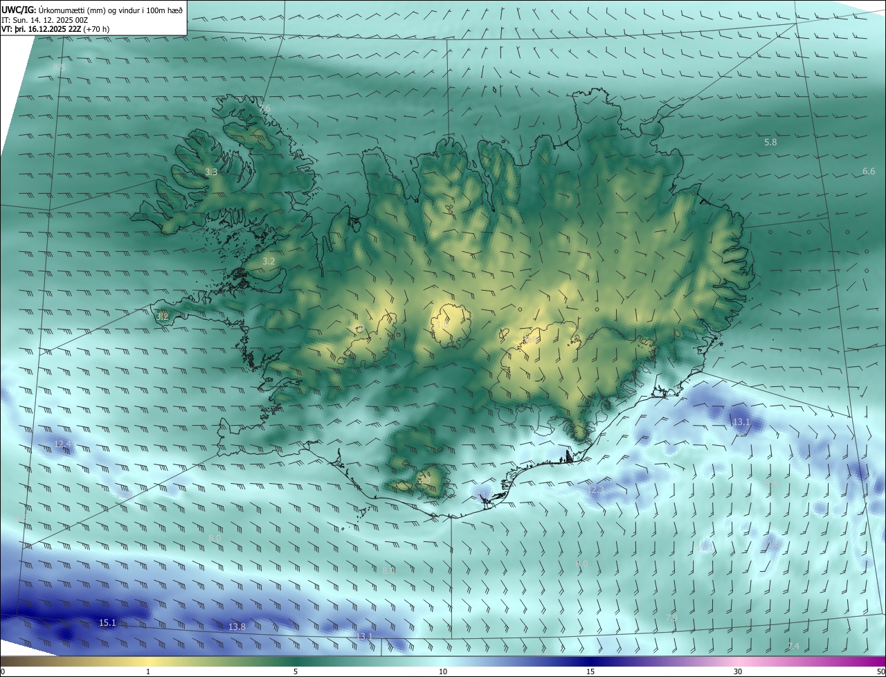Click the 10 tick on the color scale

pyautogui.click(x=443, y=671)
